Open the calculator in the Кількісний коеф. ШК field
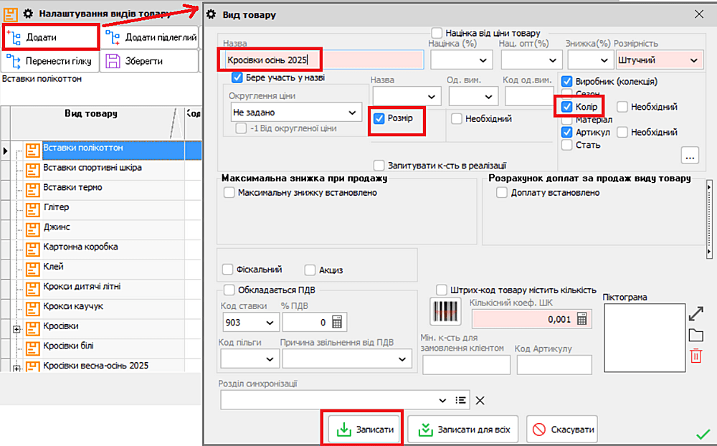Viewport: 717px width, 446px height. [582, 319]
